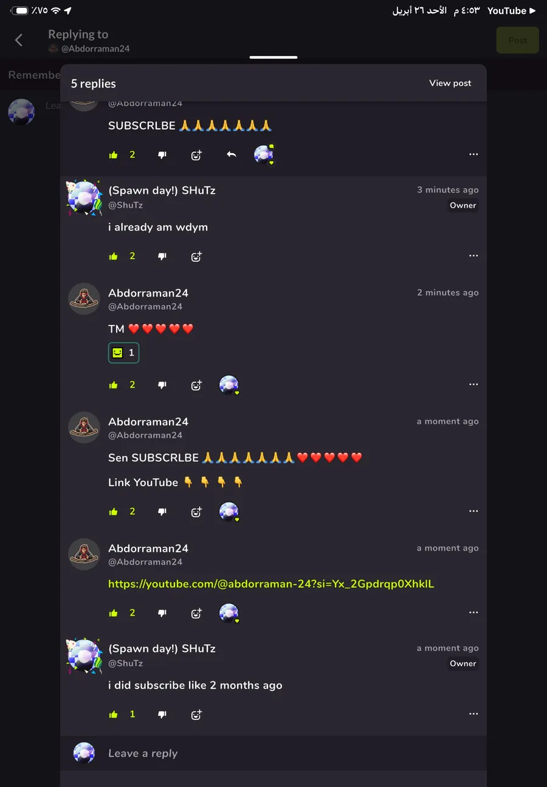The width and height of the screenshot is (547, 787).
Task: Toggle like on 'i did subscribe like 2 months ago'
Action: [x=114, y=715]
